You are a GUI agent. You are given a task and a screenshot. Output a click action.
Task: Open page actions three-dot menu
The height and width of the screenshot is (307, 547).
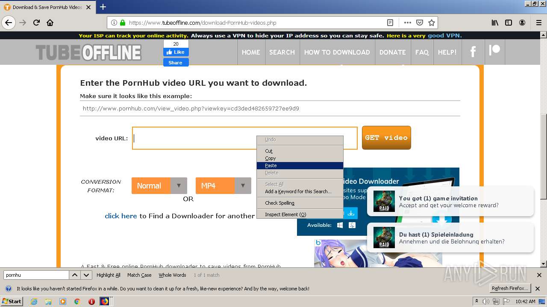(407, 23)
